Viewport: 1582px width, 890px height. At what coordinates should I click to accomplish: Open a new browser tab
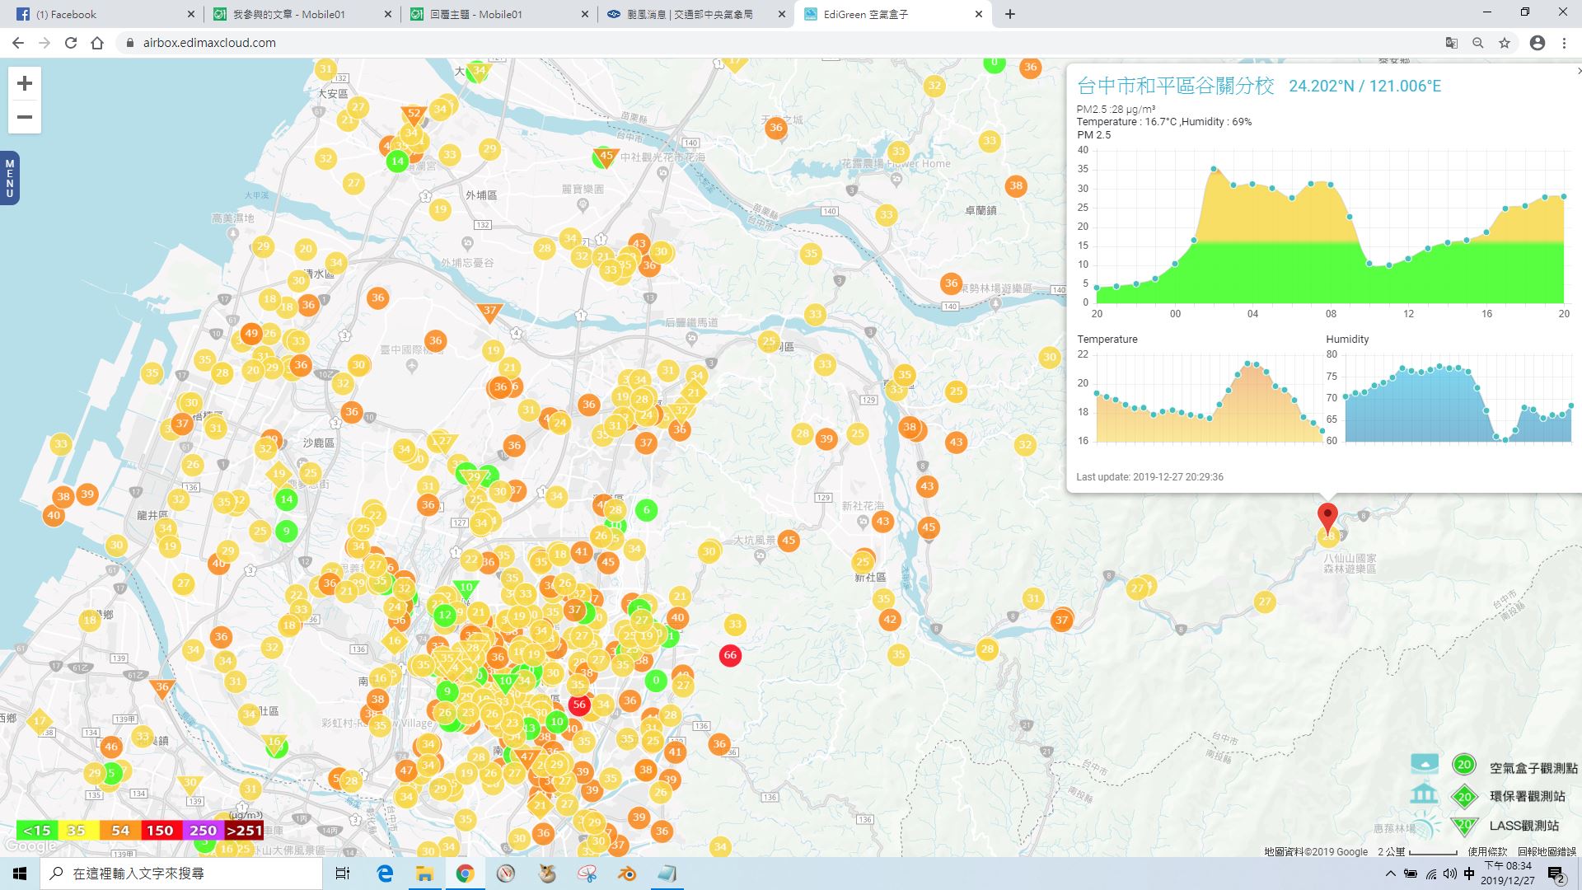coord(1010,14)
